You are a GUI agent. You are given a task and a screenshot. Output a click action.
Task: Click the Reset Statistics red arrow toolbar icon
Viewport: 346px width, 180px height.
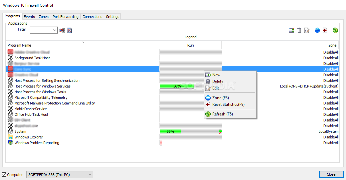tap(325, 30)
